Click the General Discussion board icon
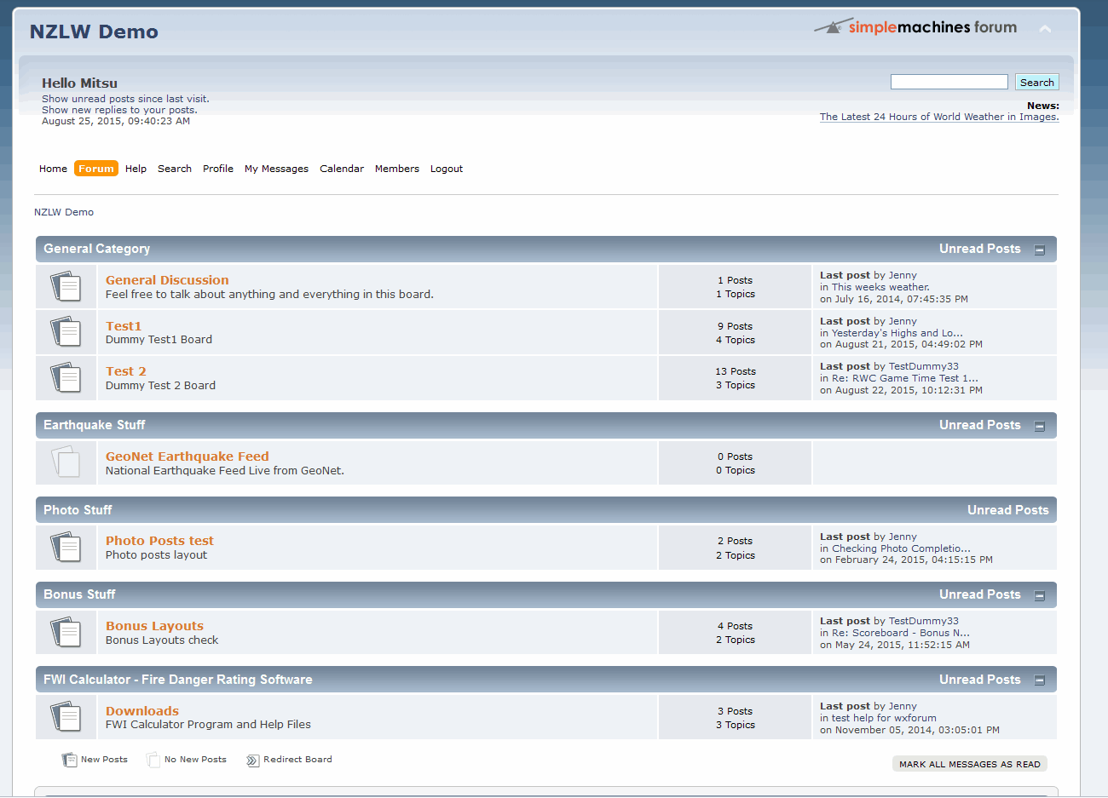This screenshot has width=1108, height=798. coord(66,286)
